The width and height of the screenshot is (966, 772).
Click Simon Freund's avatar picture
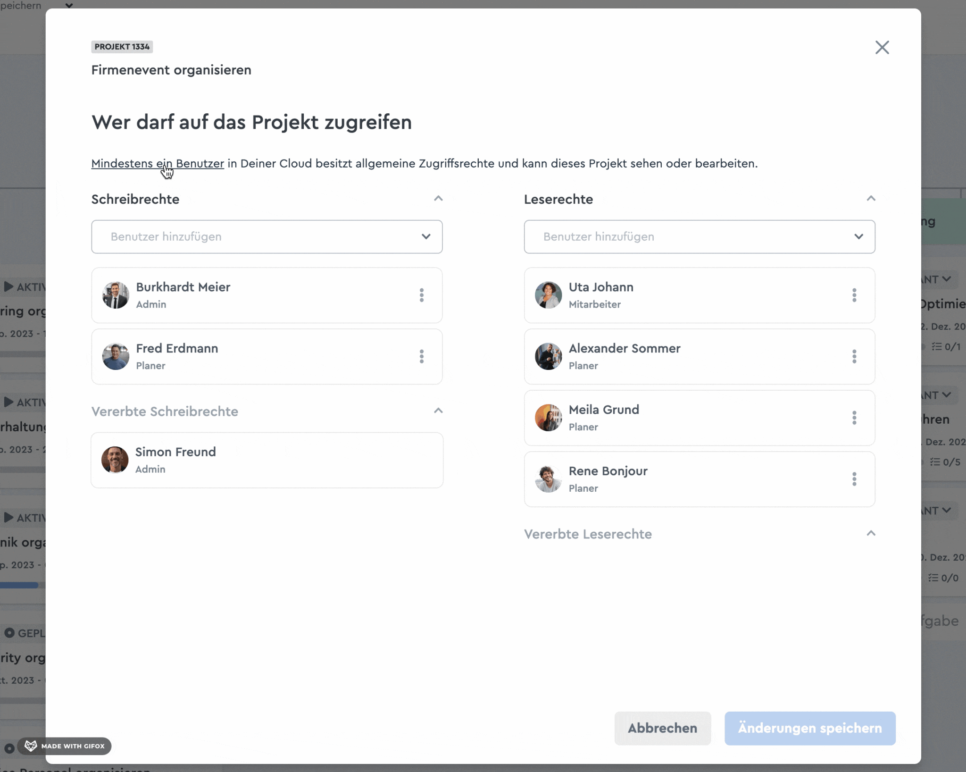(115, 460)
